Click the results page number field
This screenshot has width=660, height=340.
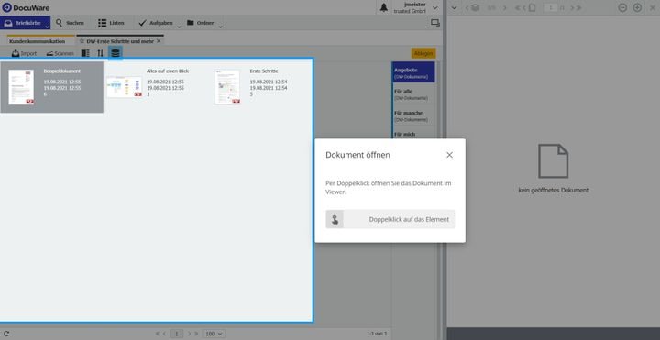[x=176, y=334]
